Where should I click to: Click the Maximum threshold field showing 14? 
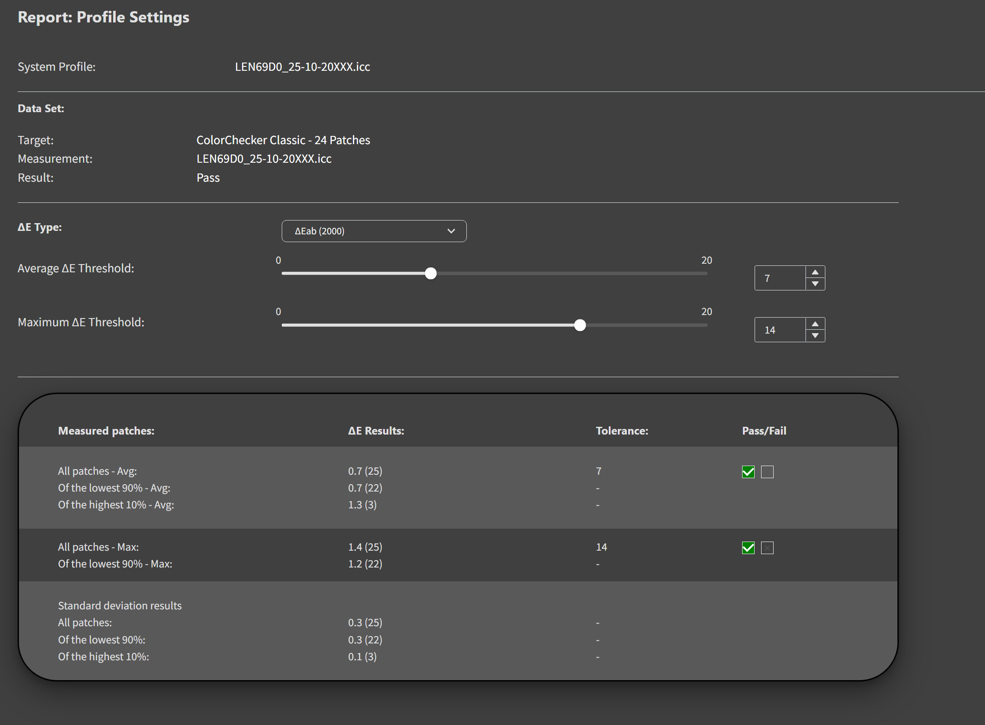coord(780,330)
